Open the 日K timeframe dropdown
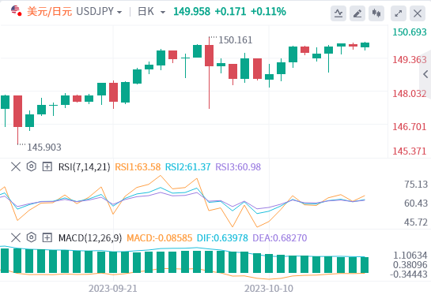This screenshot has height=295, width=431. pyautogui.click(x=152, y=12)
